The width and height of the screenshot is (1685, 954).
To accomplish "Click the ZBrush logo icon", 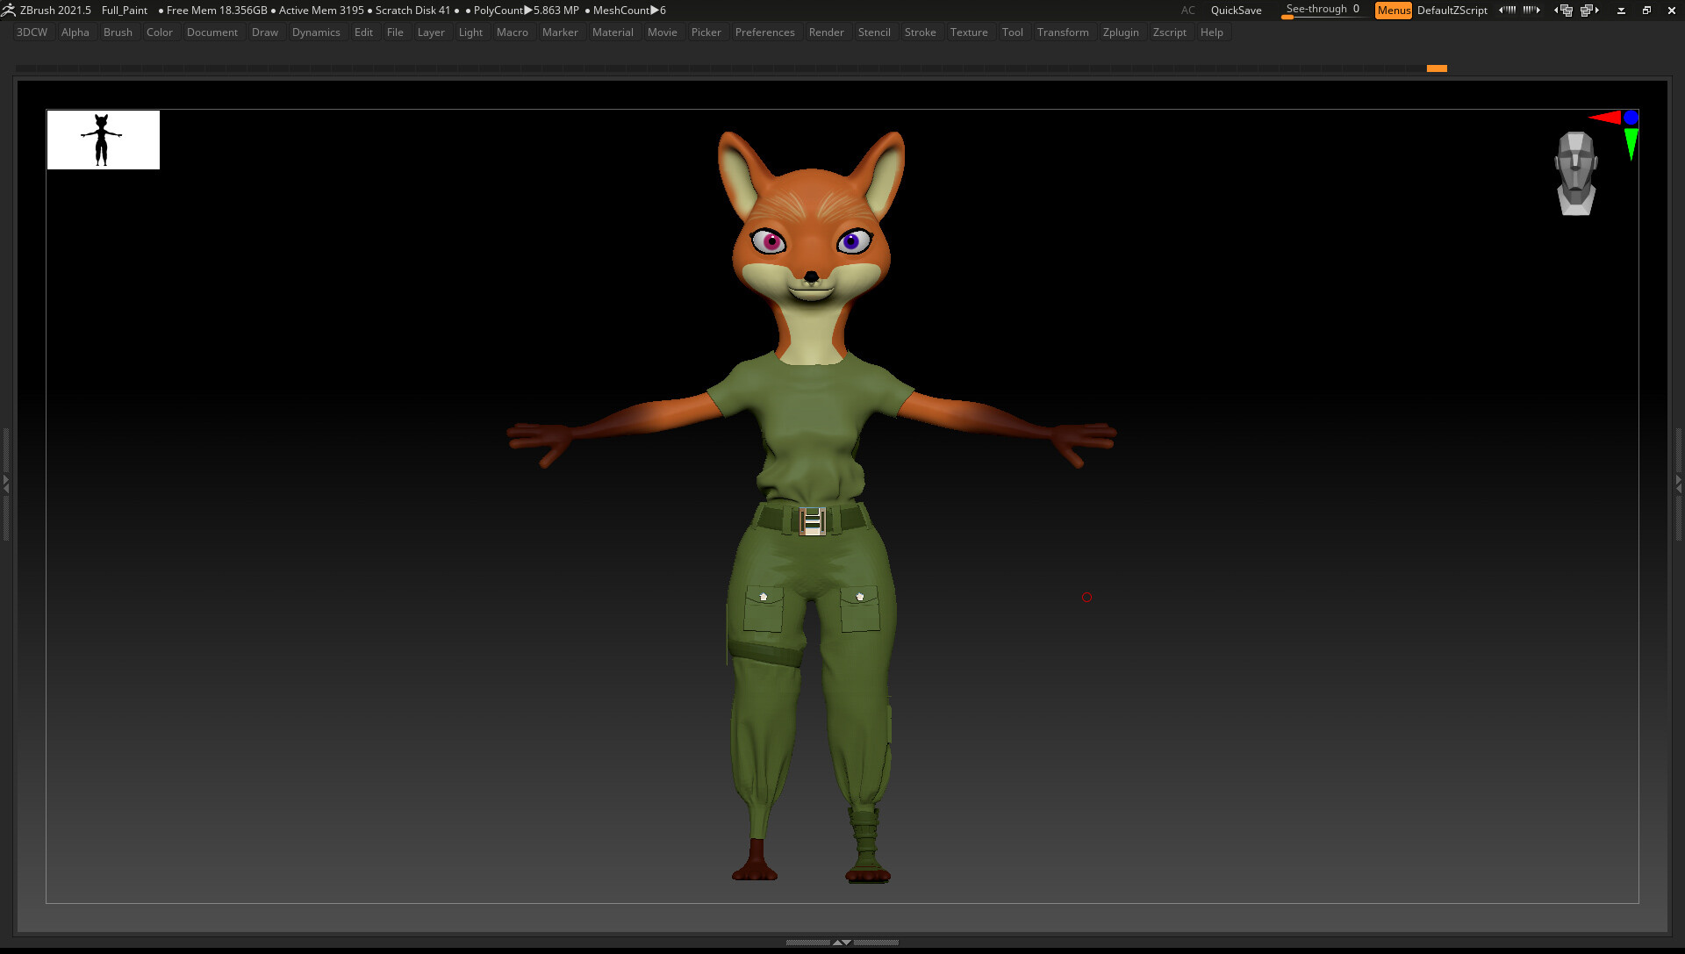I will tap(8, 10).
